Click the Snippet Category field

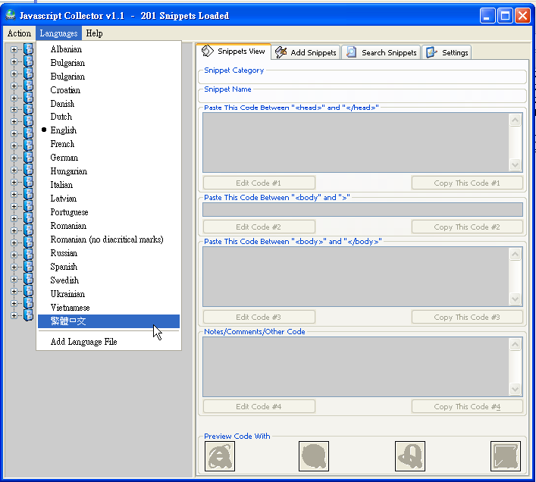[x=362, y=78]
